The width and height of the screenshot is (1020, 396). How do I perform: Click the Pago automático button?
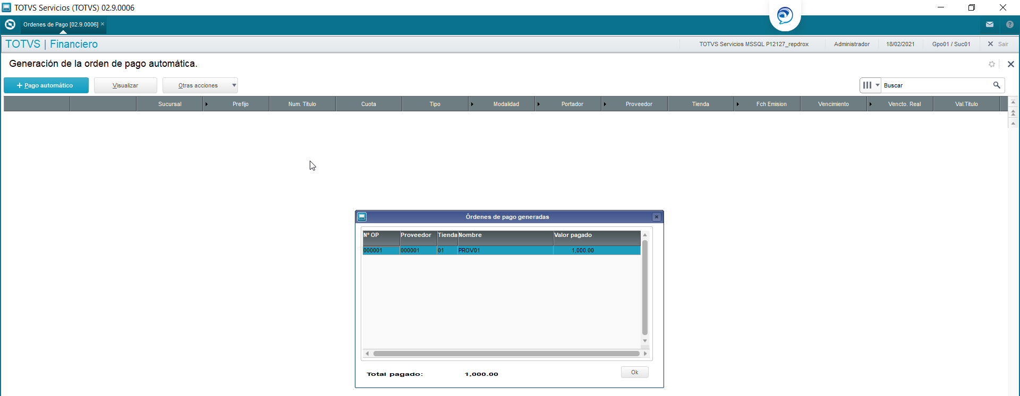(46, 85)
